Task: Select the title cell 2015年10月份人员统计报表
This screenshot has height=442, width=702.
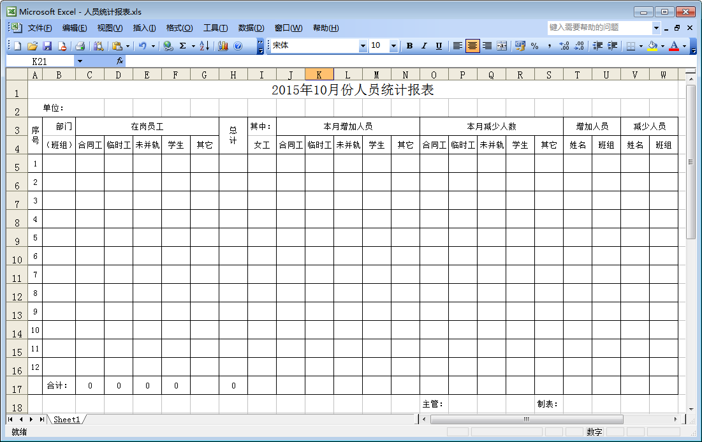Action: click(353, 89)
